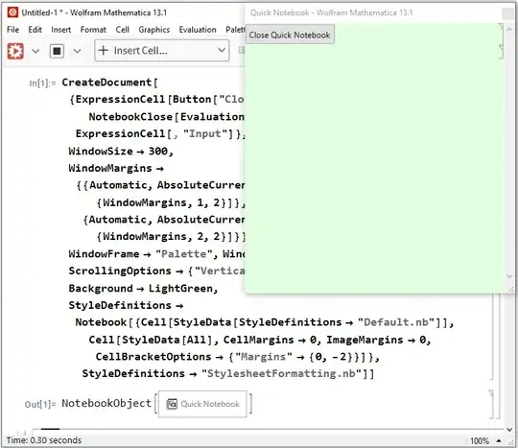Open the Format menu
This screenshot has width=518, height=448.
click(93, 30)
